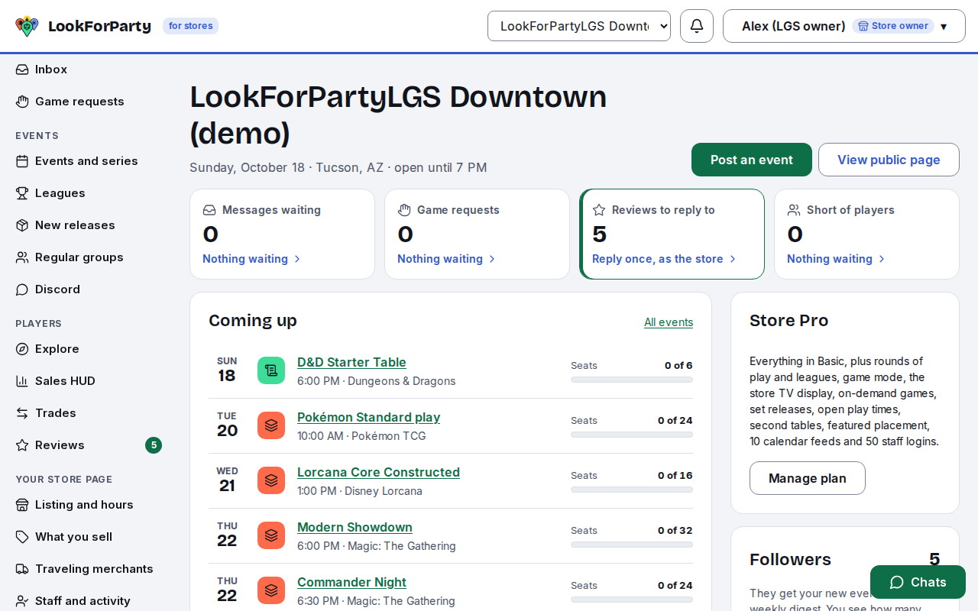Click the Sales HUD chart icon

coord(22,381)
